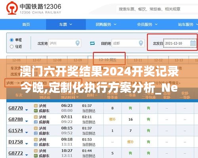Screen dimensions: 198x158
Task: Go to the 首页 navigation item
Action: (x=26, y=25)
